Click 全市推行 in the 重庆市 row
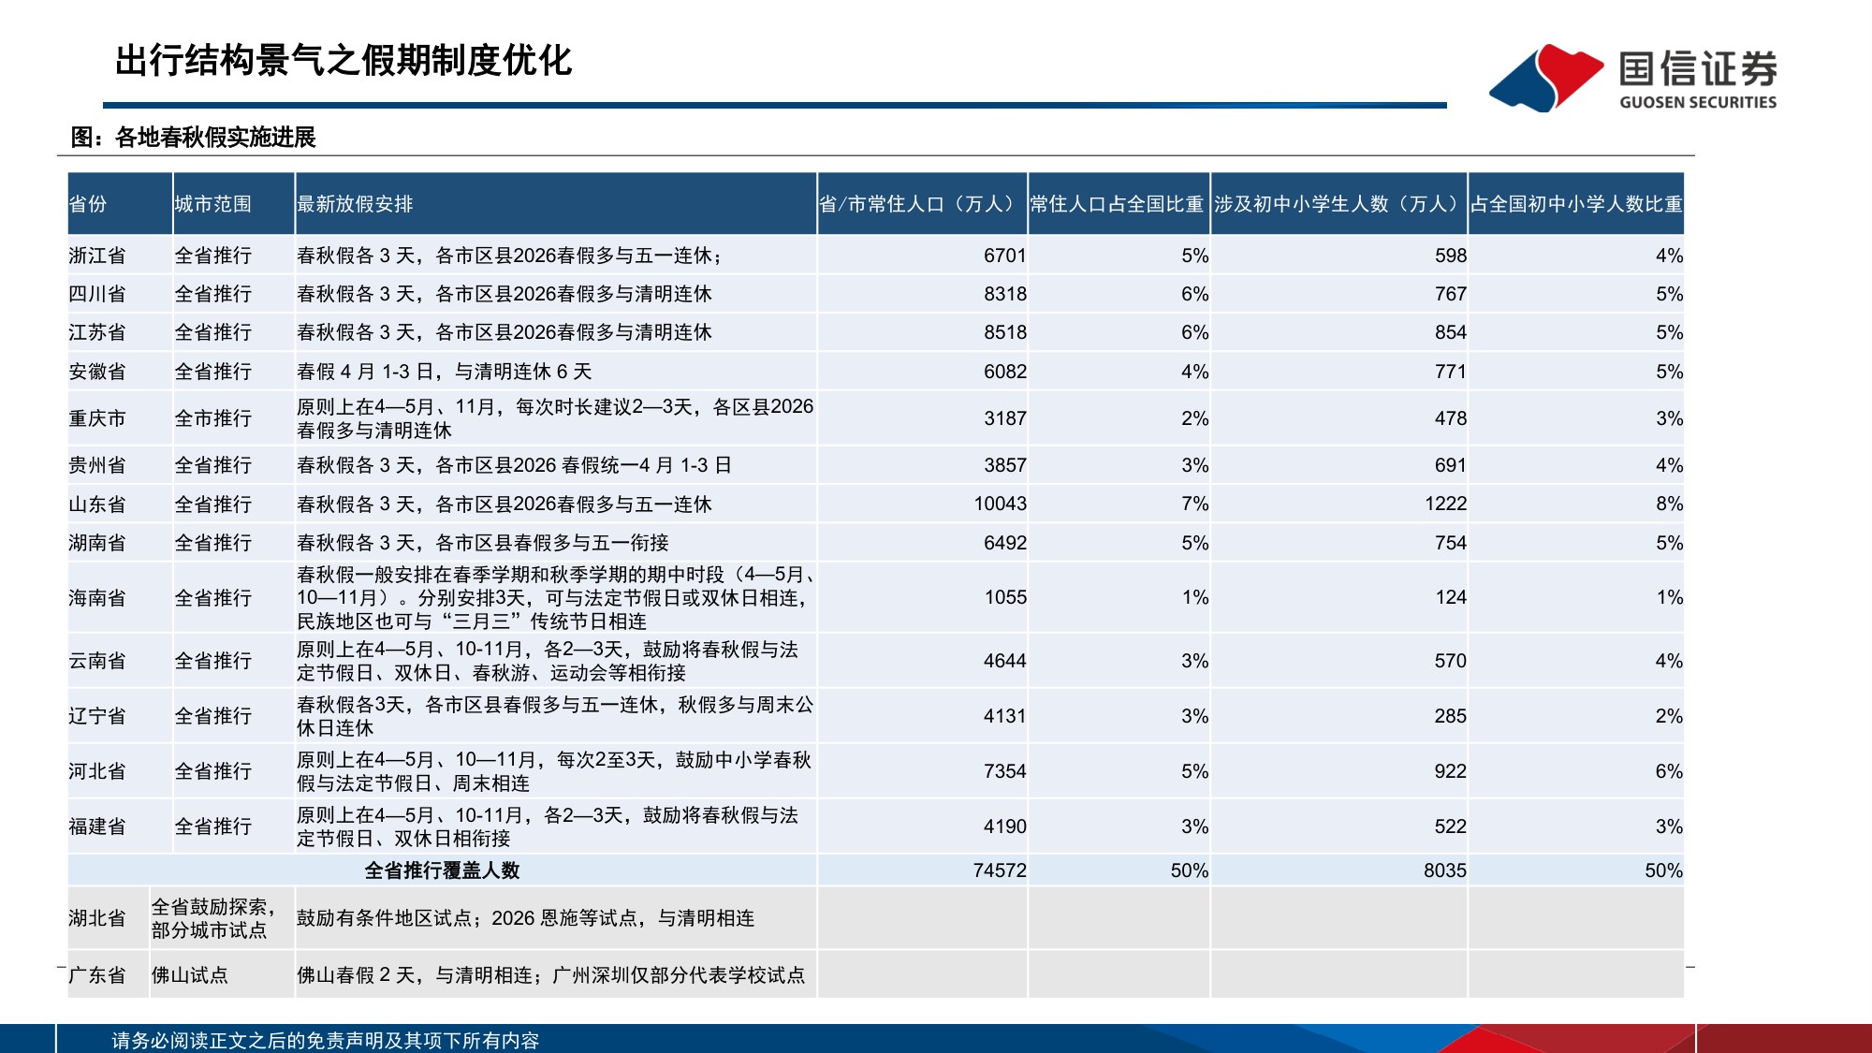 click(213, 418)
